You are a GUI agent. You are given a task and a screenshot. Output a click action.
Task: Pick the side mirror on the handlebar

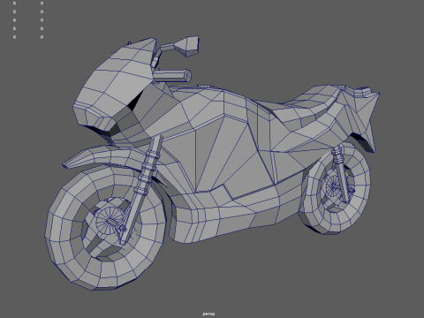click(x=186, y=46)
